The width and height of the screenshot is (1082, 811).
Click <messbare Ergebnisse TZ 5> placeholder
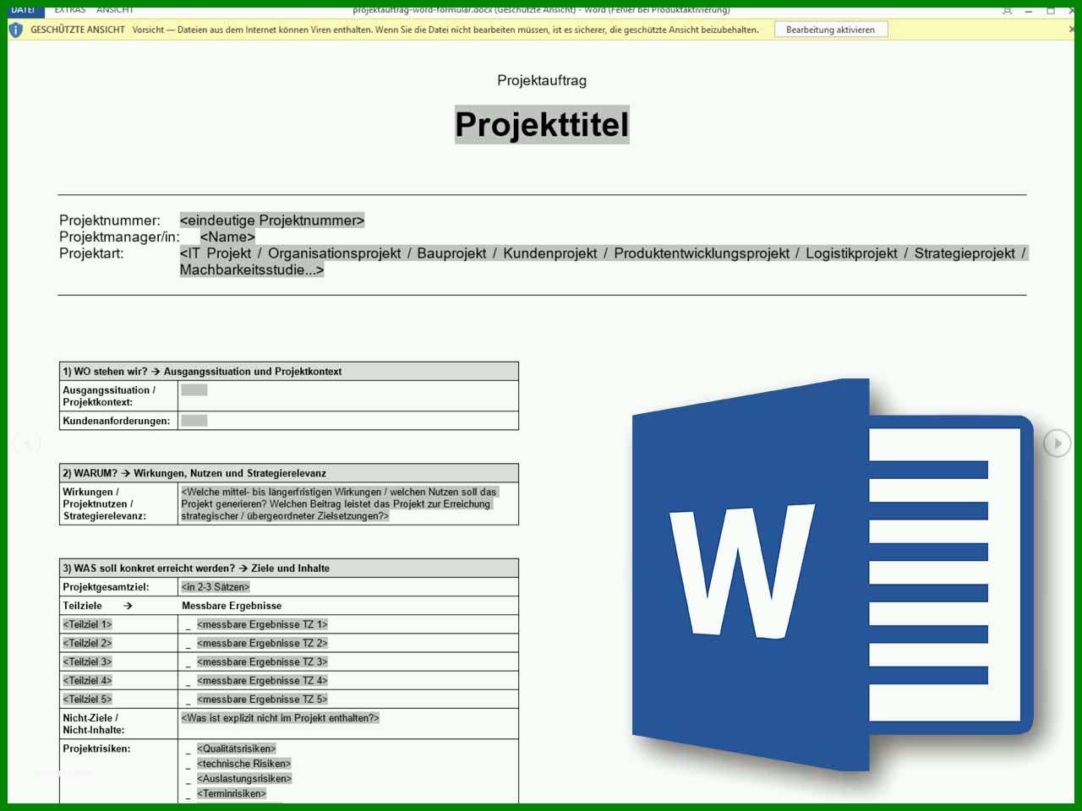(262, 699)
